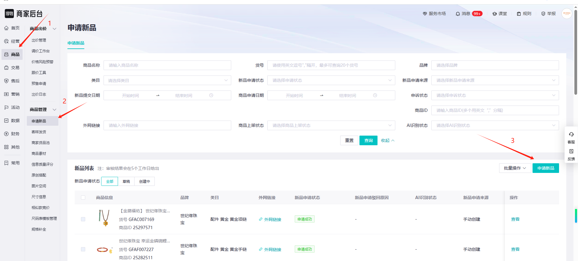Collapse the 商品管理 menu section
The image size is (578, 261).
(x=54, y=109)
